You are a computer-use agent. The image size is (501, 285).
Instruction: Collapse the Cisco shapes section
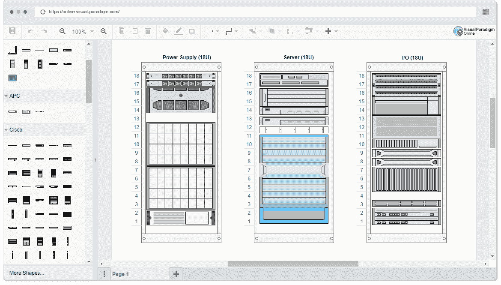(6, 129)
